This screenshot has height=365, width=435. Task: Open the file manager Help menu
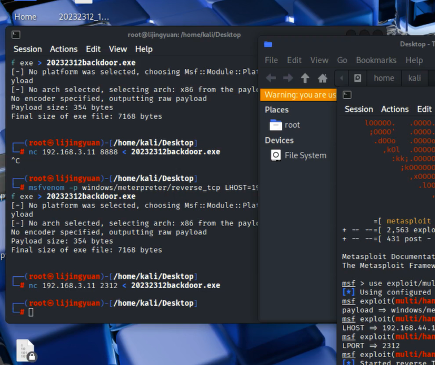click(414, 60)
